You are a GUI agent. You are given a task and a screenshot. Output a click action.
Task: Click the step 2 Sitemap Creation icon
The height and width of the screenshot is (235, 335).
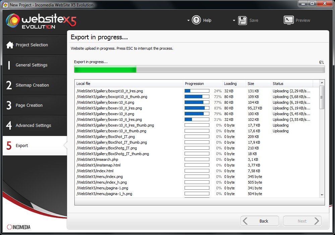(9, 85)
